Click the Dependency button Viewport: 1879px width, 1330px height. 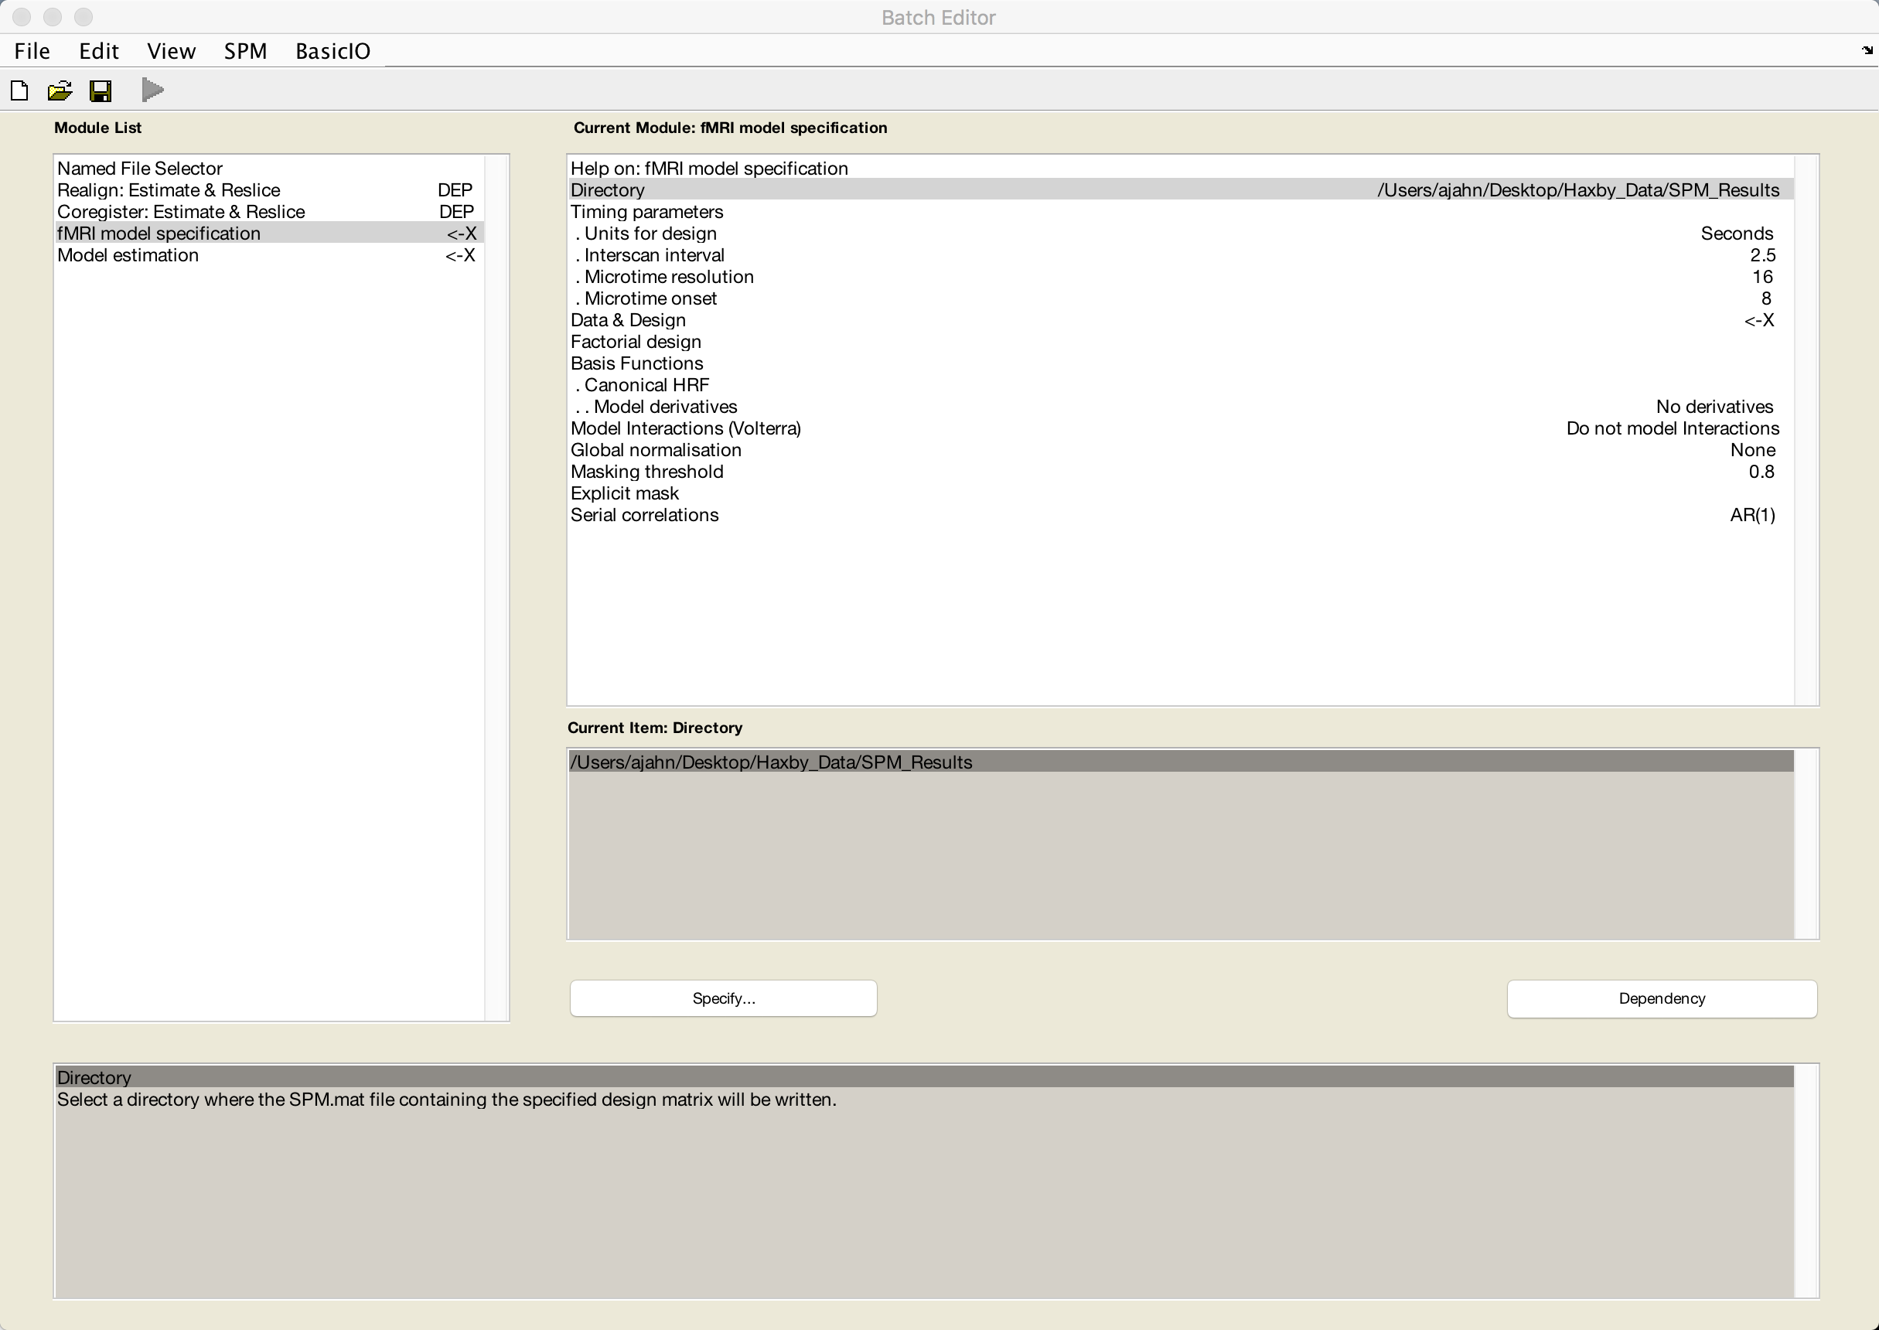(x=1661, y=998)
